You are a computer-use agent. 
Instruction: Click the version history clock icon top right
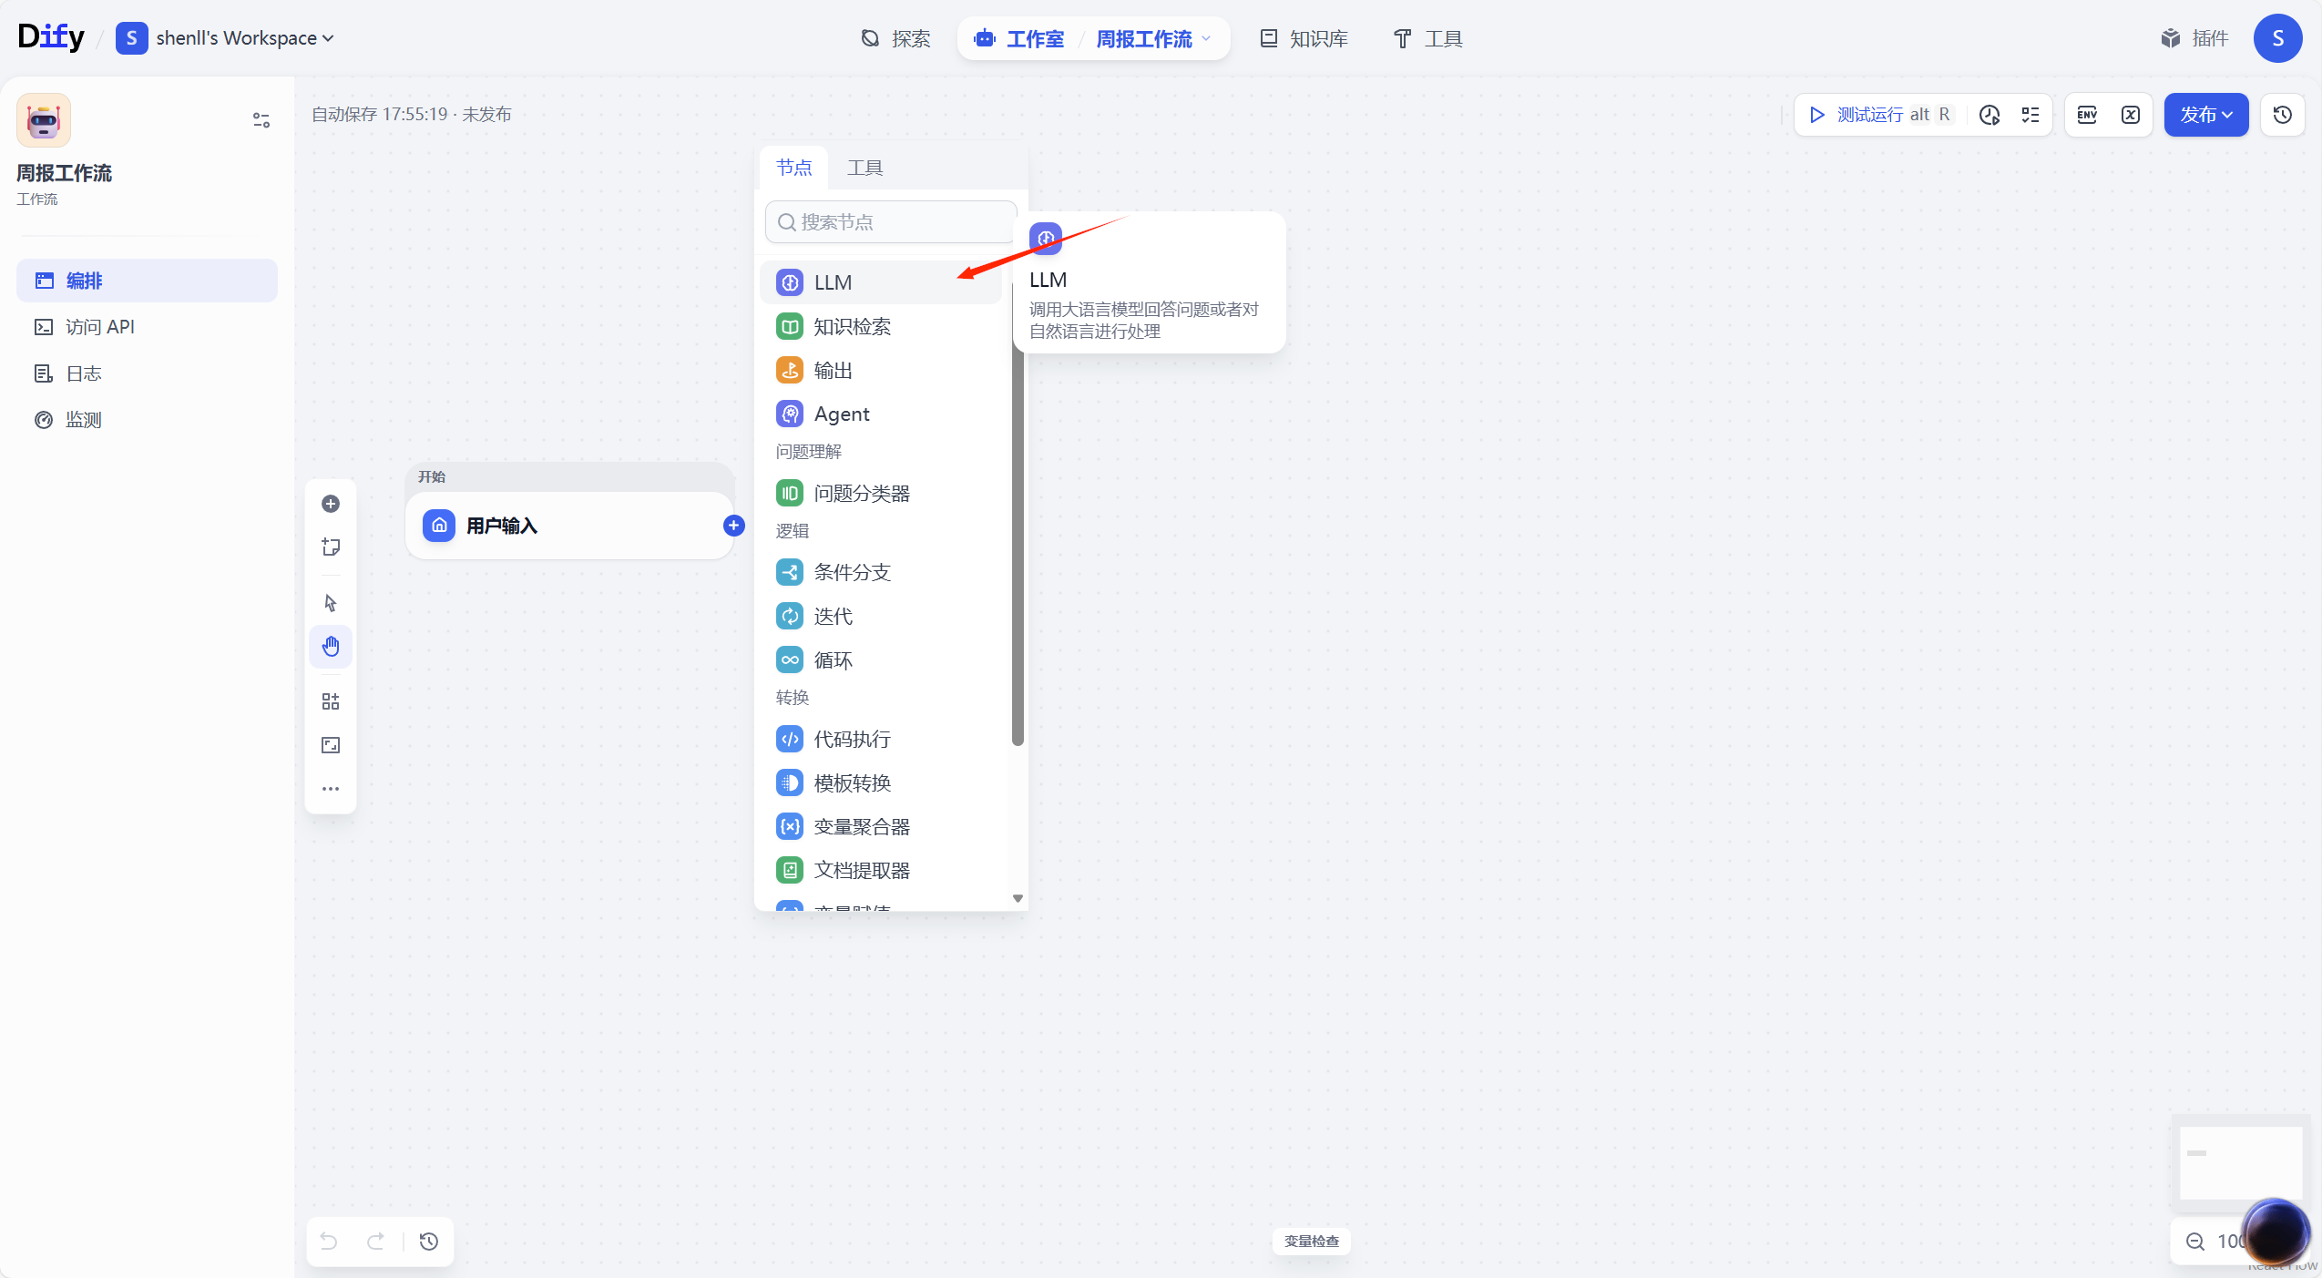2282,115
